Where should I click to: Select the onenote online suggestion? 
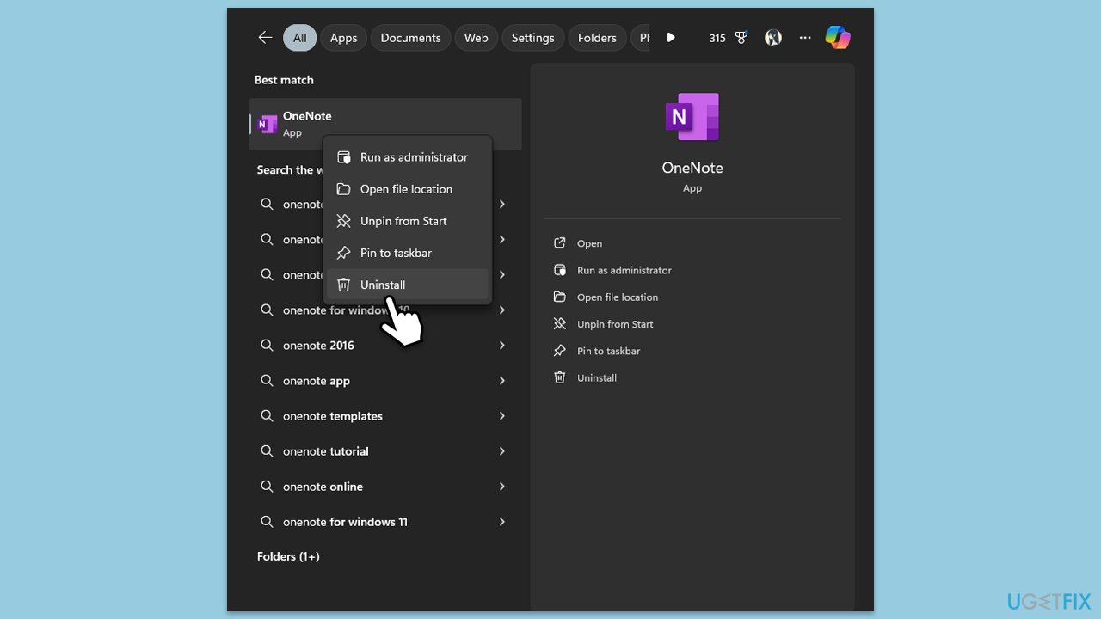pyautogui.click(x=385, y=487)
